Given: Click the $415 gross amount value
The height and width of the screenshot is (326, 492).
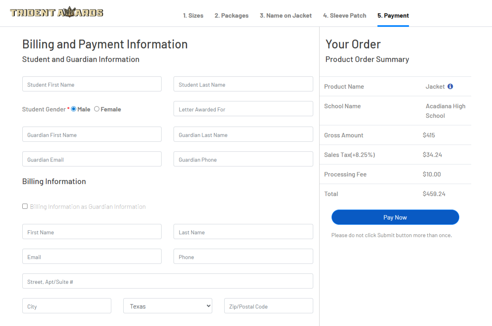Looking at the screenshot, I should 429,135.
